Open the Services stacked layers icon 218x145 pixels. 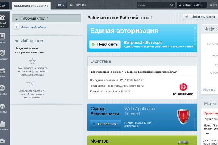click(x=2, y=106)
